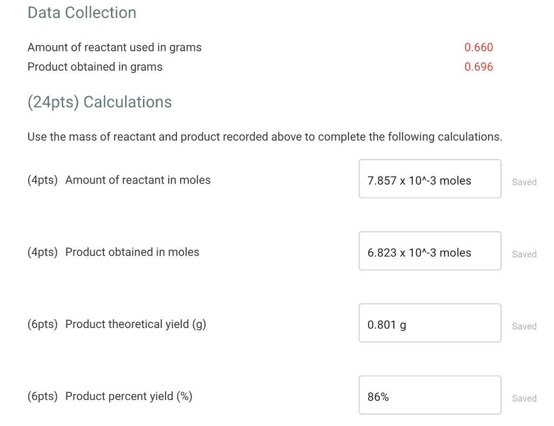Select the Product theoretical yield input box
The width and height of the screenshot is (554, 426).
[x=430, y=323]
